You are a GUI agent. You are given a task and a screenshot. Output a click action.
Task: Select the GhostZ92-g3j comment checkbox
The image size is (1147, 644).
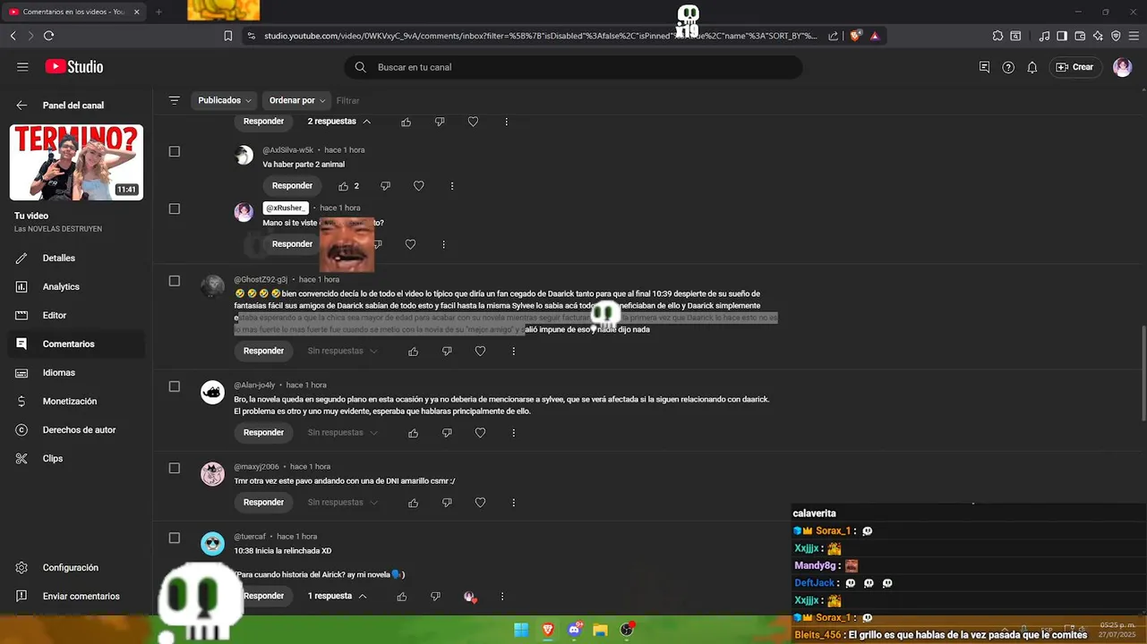(175, 281)
